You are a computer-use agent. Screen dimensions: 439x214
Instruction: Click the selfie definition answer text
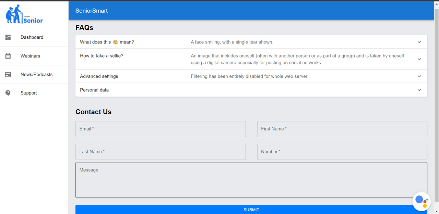pyautogui.click(x=297, y=59)
